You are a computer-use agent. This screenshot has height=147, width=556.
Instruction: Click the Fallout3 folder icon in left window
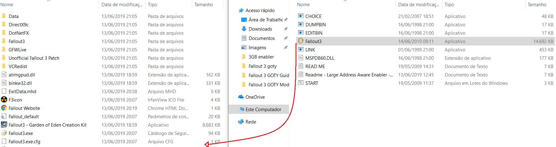pyautogui.click(x=4, y=41)
